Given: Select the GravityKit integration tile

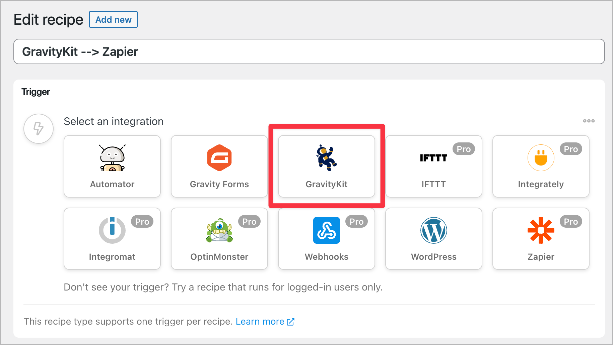Looking at the screenshot, I should [326, 166].
